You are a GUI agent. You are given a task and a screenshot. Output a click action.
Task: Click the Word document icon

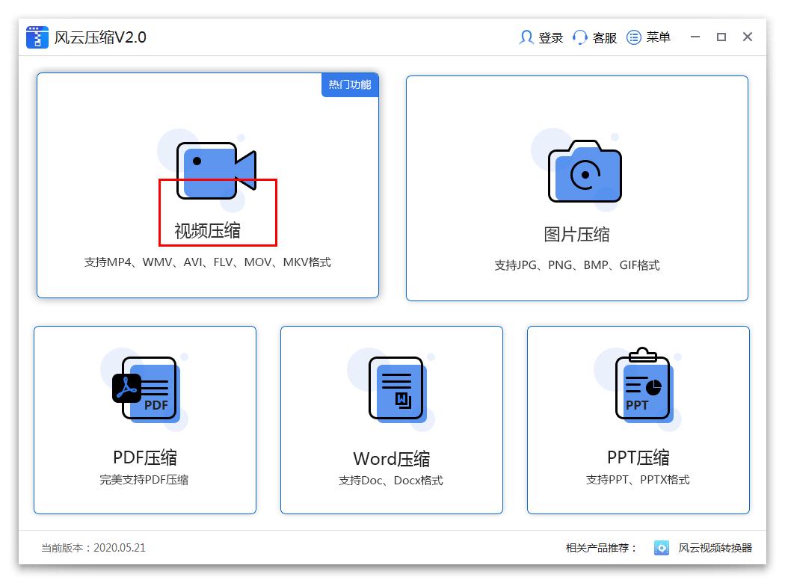tap(396, 389)
